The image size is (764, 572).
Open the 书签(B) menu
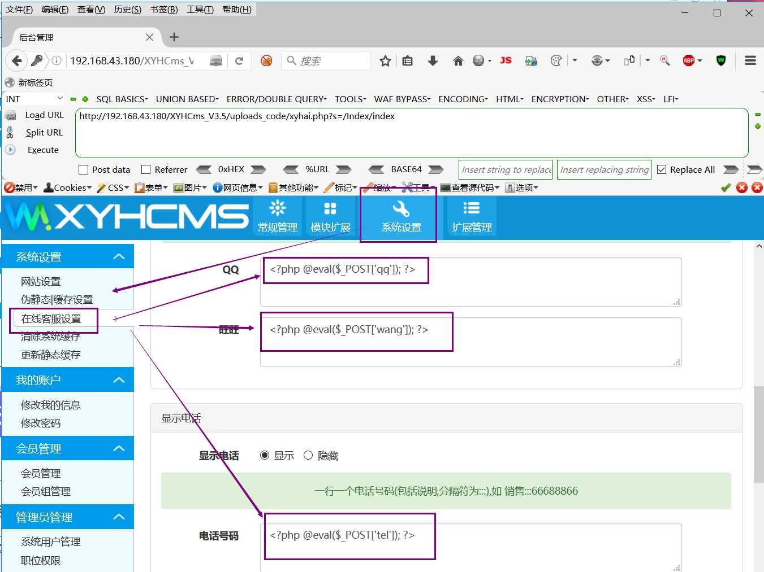click(x=164, y=10)
